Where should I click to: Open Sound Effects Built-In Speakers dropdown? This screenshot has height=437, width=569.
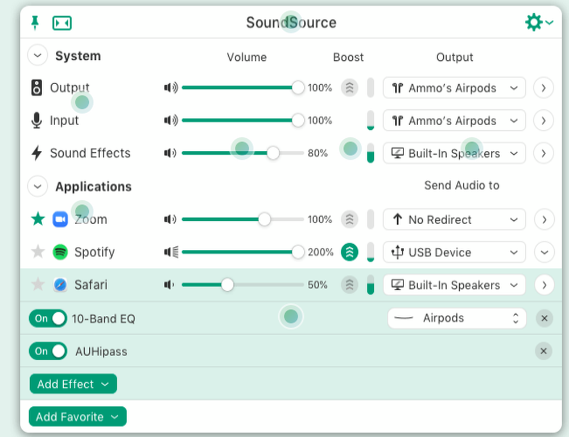[454, 153]
